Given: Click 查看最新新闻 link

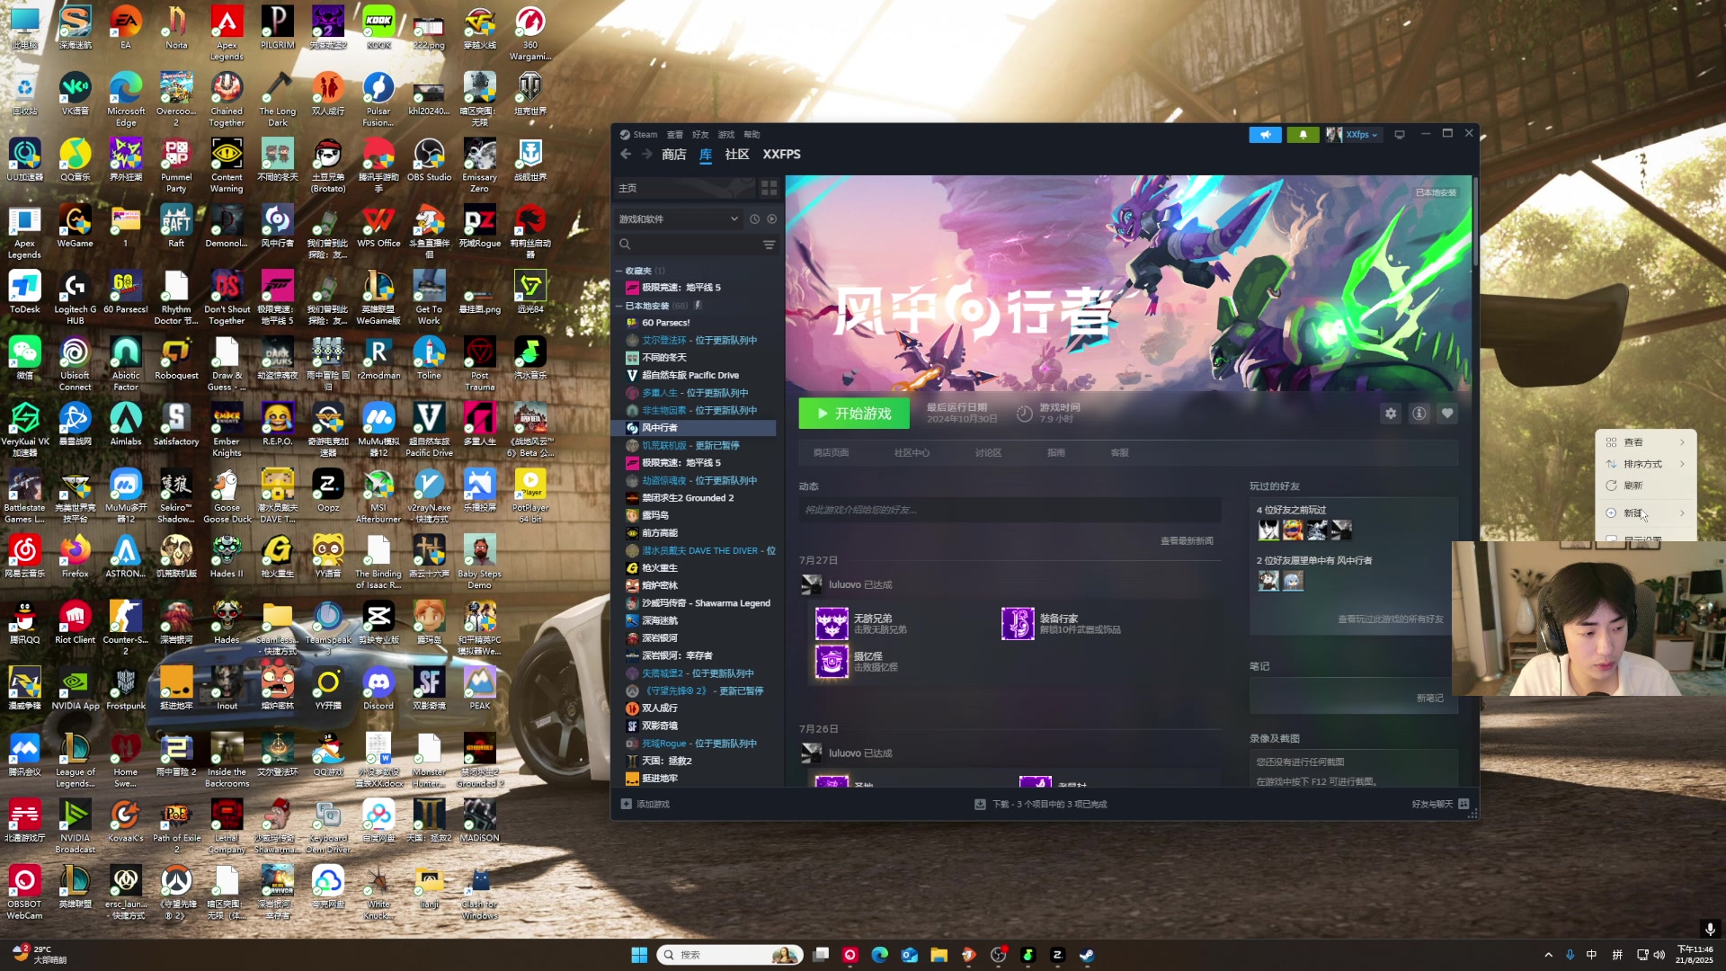Looking at the screenshot, I should point(1187,541).
